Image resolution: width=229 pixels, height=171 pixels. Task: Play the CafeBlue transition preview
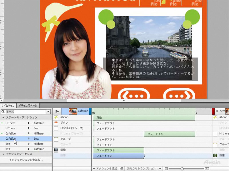click(57, 111)
